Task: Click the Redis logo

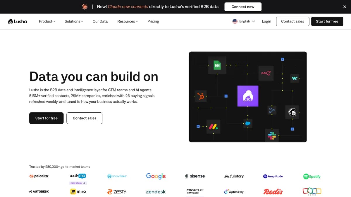Action: [x=273, y=192]
